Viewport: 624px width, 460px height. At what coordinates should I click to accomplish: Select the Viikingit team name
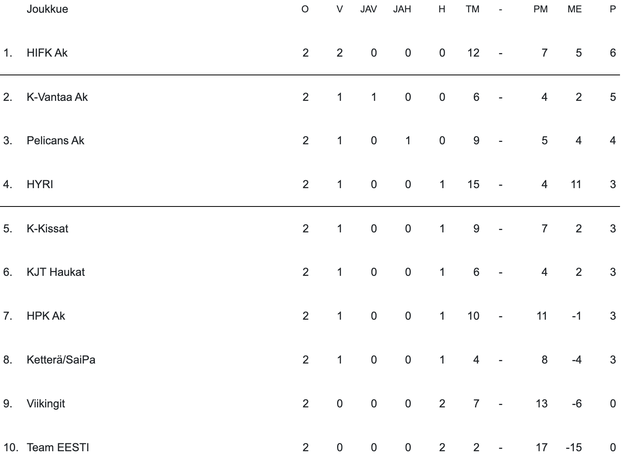click(x=46, y=403)
